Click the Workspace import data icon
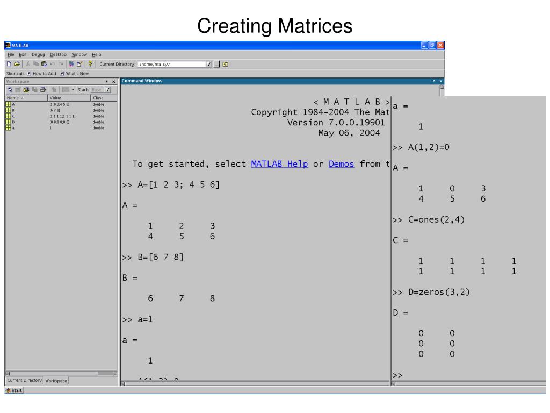 coord(26,90)
